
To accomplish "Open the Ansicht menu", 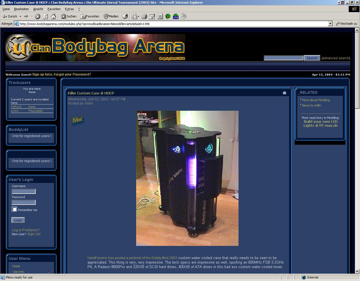I will click(38, 9).
